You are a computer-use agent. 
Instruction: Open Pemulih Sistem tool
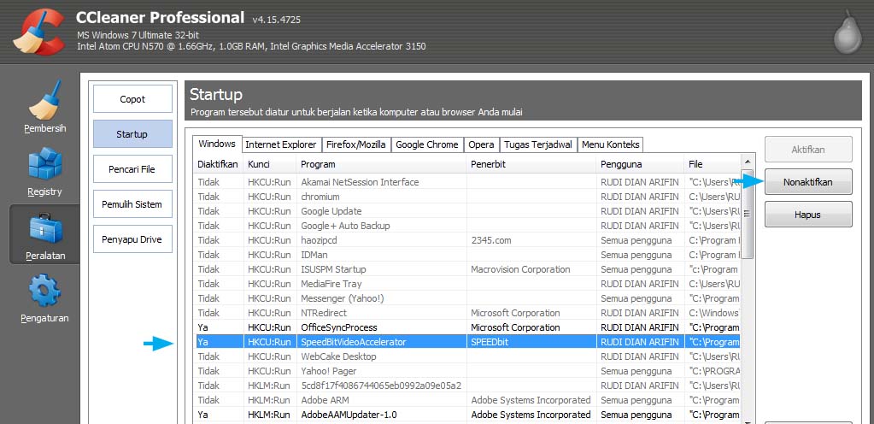pyautogui.click(x=132, y=204)
